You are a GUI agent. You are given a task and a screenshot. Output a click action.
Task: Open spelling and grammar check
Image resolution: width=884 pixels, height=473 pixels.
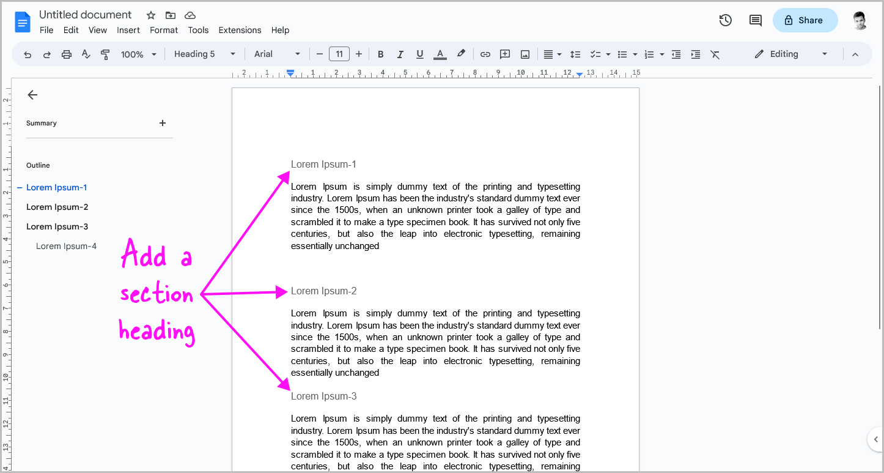(x=86, y=54)
